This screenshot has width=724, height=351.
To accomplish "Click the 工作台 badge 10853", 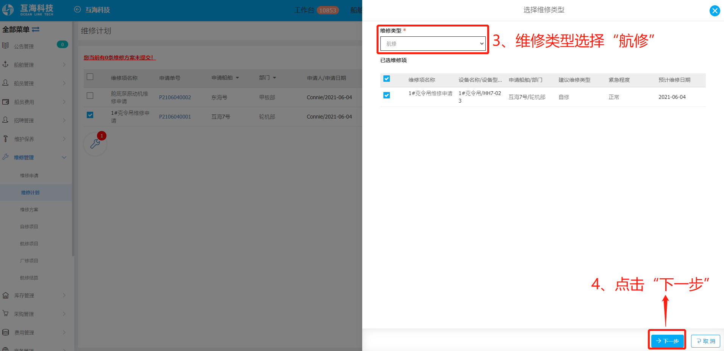I will coord(328,10).
